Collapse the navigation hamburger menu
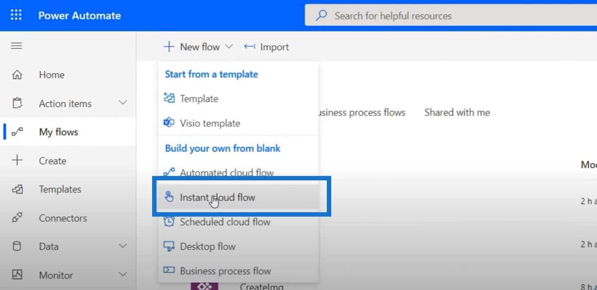597x290 pixels. coord(16,46)
